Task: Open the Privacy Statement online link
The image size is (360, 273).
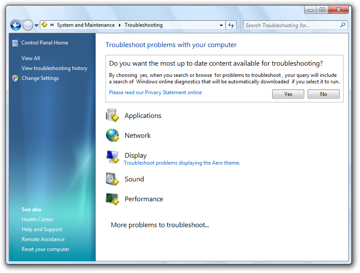Action: tap(155, 92)
